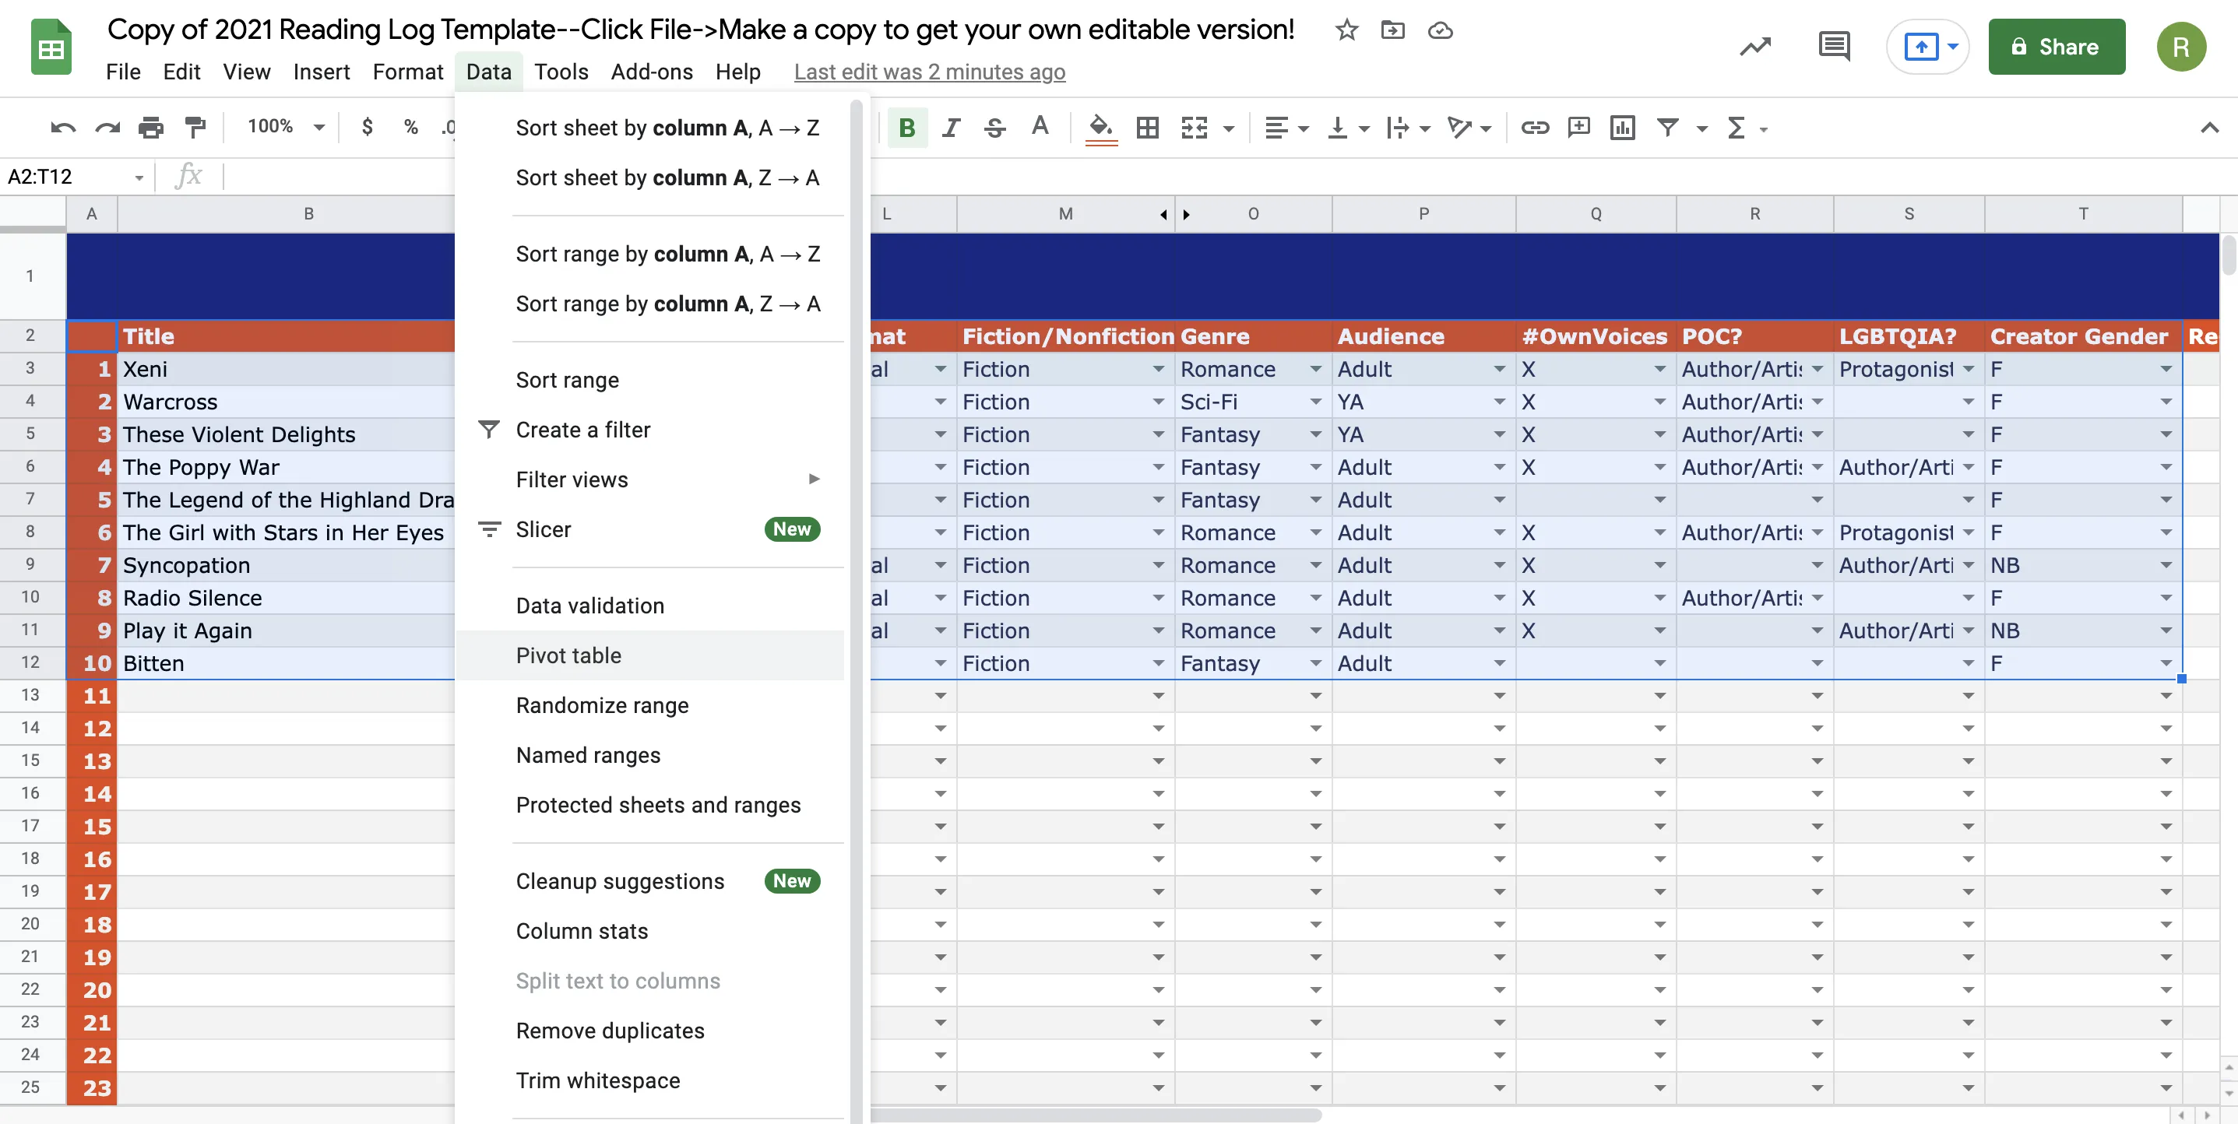Toggle italic formatting button

tap(951, 128)
